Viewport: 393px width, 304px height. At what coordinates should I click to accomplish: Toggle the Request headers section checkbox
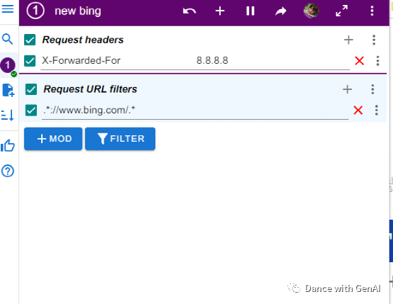pyautogui.click(x=30, y=40)
